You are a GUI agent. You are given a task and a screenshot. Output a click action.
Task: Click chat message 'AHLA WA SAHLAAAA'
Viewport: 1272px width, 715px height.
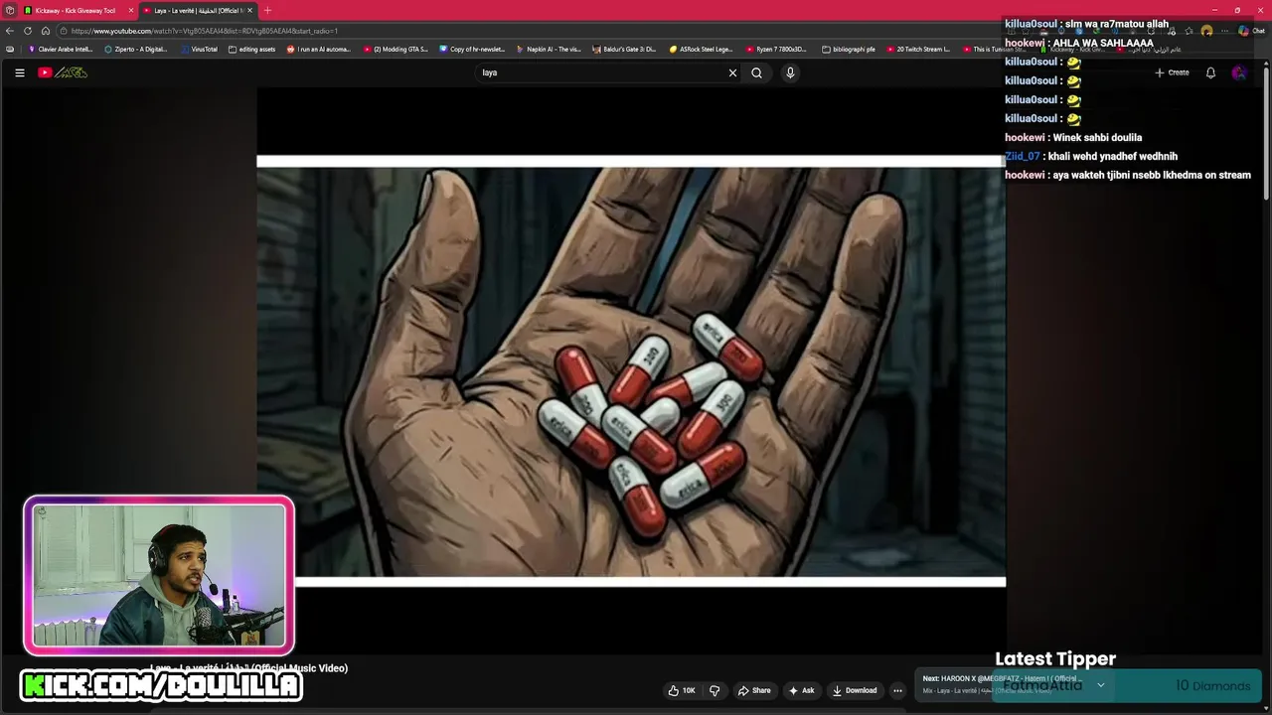[x=1103, y=43]
